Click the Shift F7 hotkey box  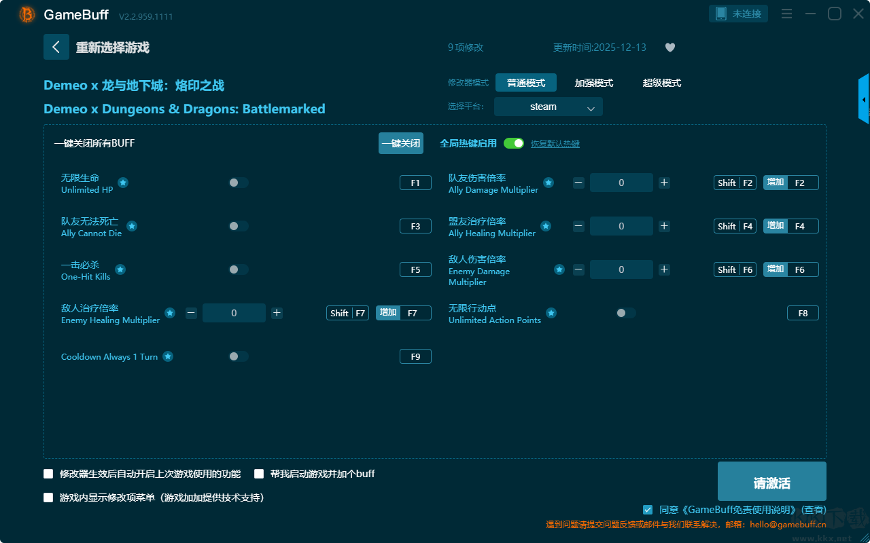[x=347, y=313]
